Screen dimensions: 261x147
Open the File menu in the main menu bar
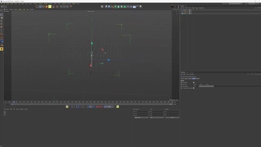pyautogui.click(x=1, y=4)
